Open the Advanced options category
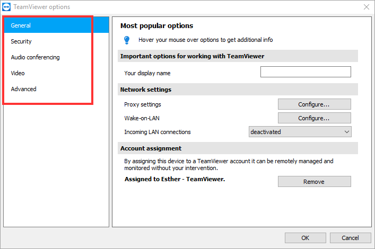The width and height of the screenshot is (375, 249). (x=24, y=89)
